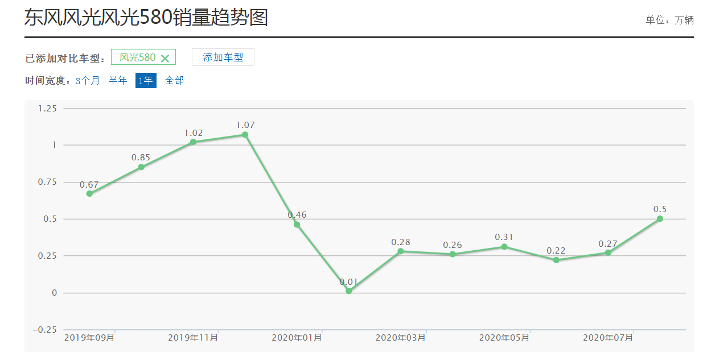711x352 pixels.
Task: Select the 1.02 data point
Action: [x=193, y=142]
